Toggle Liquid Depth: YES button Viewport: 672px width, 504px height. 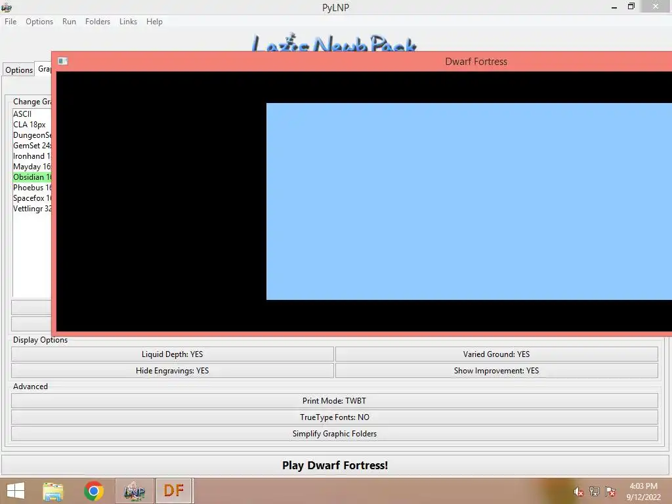pos(173,354)
